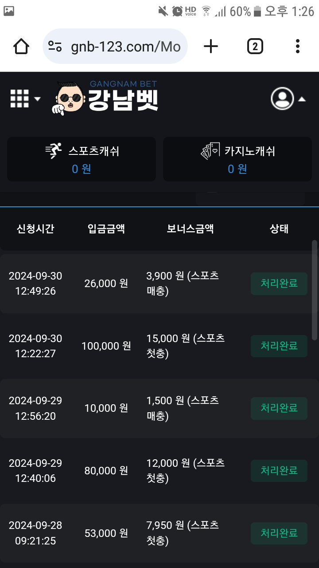Click 처리완료 status for 26,000 원 deposit
The width and height of the screenshot is (319, 568).
click(279, 284)
